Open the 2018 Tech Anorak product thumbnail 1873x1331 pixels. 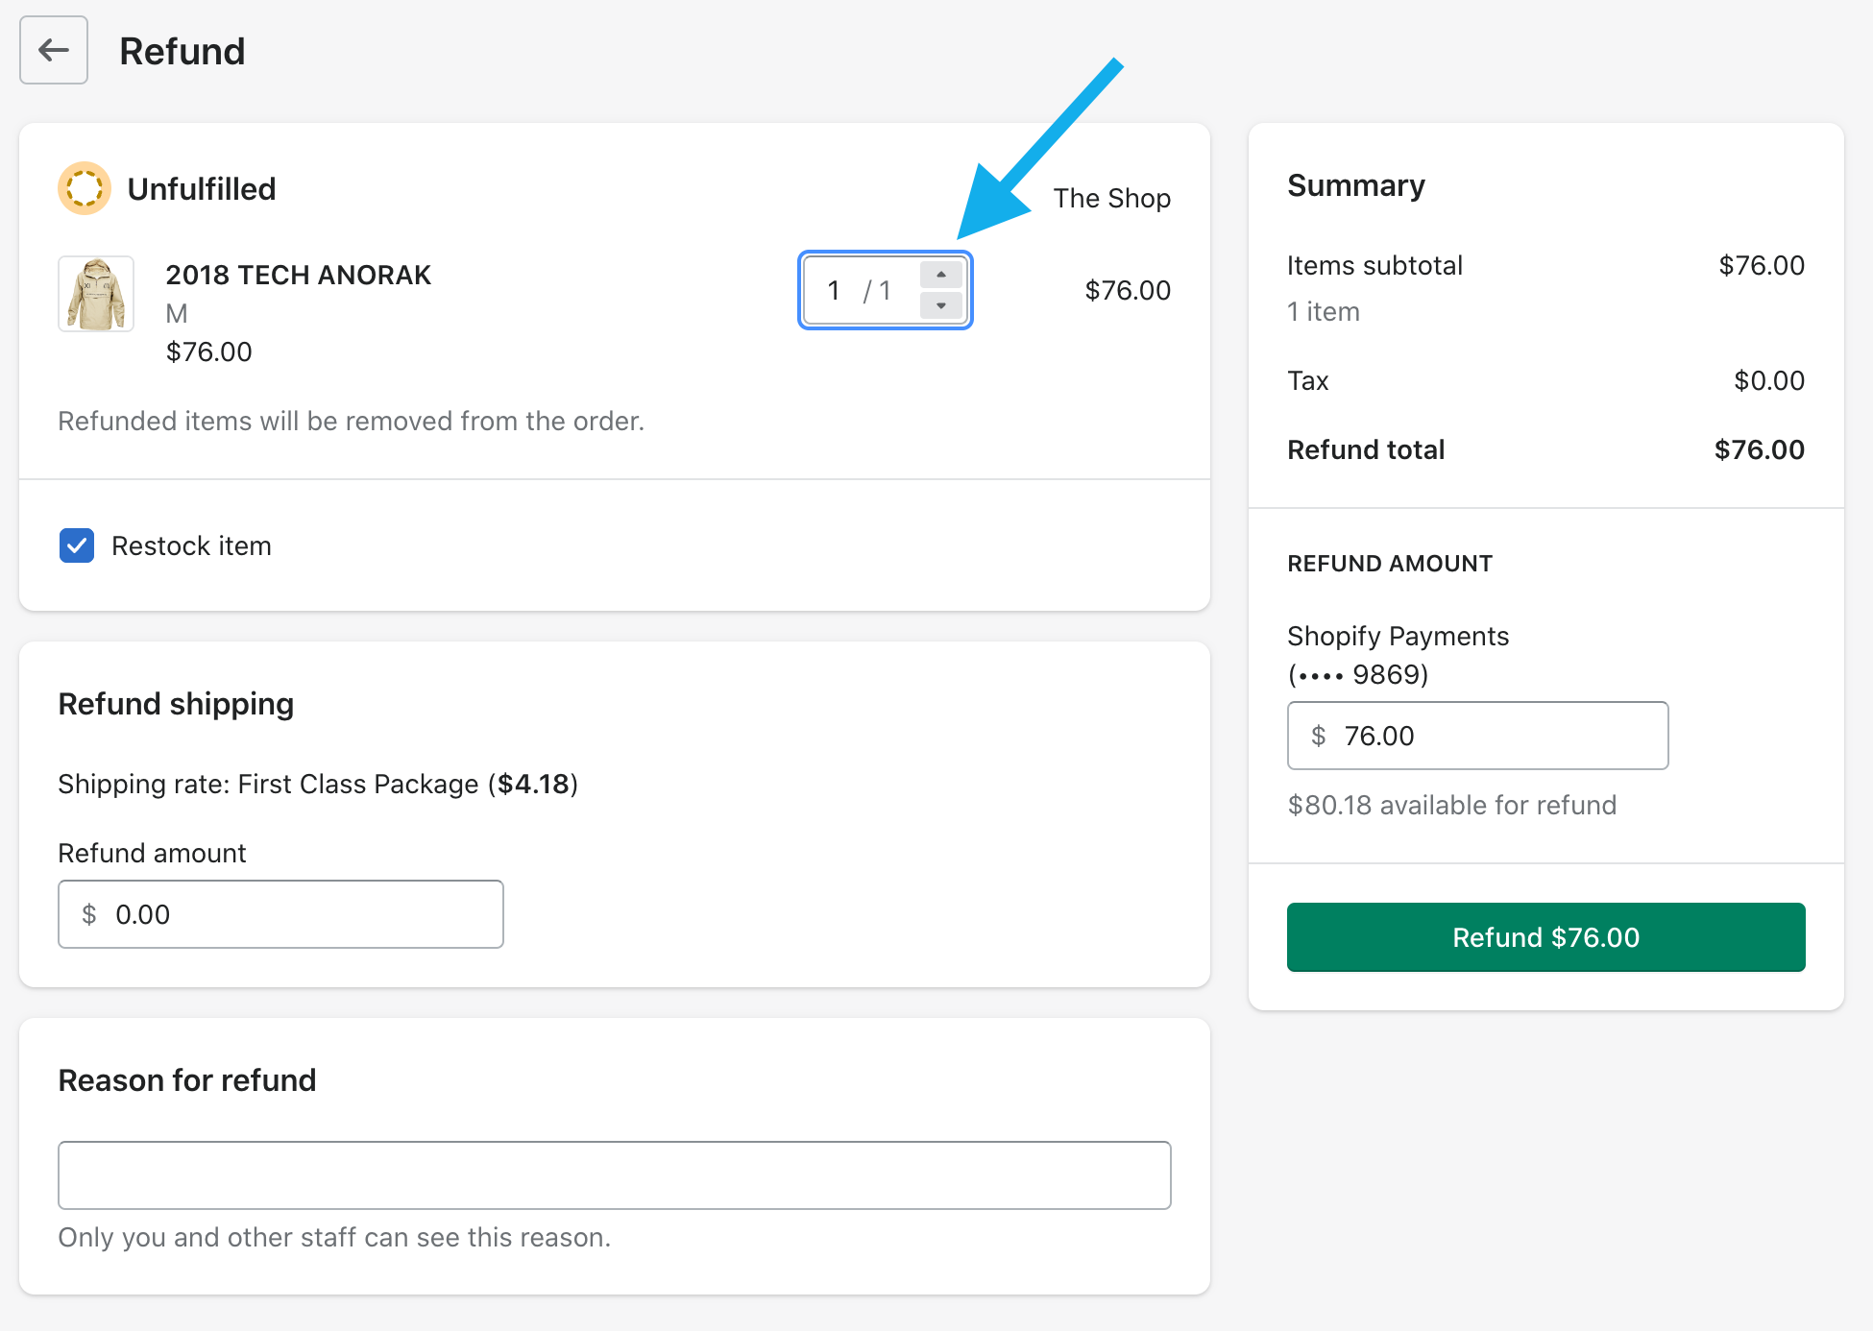(x=96, y=294)
